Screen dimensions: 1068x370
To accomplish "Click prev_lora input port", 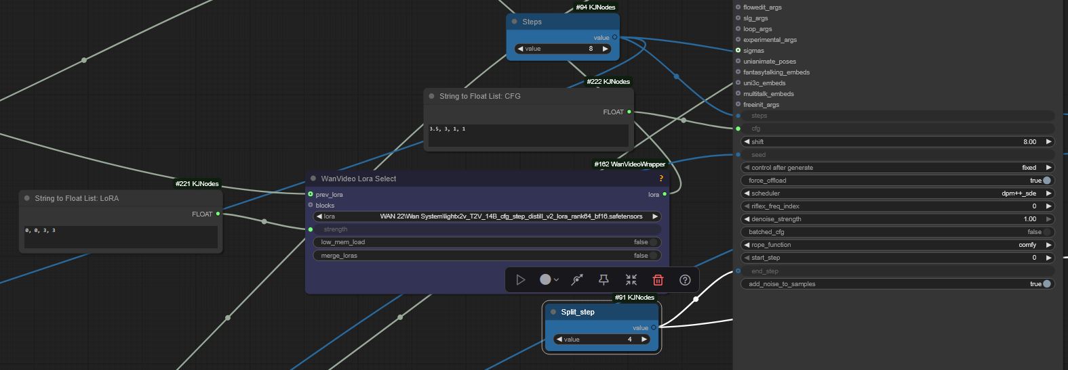I will tap(311, 194).
